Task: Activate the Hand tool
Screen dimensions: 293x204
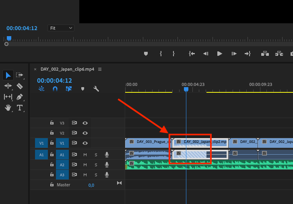Action: (x=8, y=108)
